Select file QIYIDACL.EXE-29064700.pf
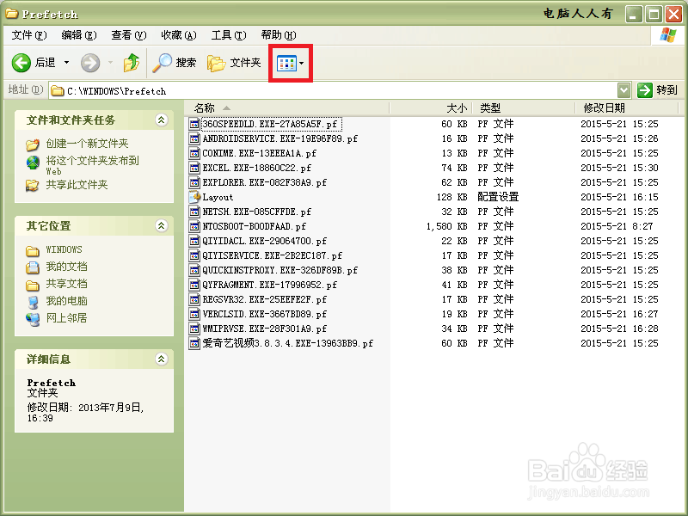 [x=265, y=241]
